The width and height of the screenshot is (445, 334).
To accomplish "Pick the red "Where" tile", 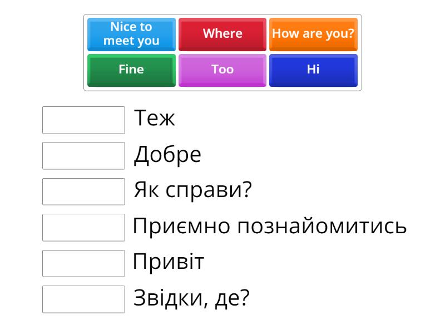I will point(222,34).
